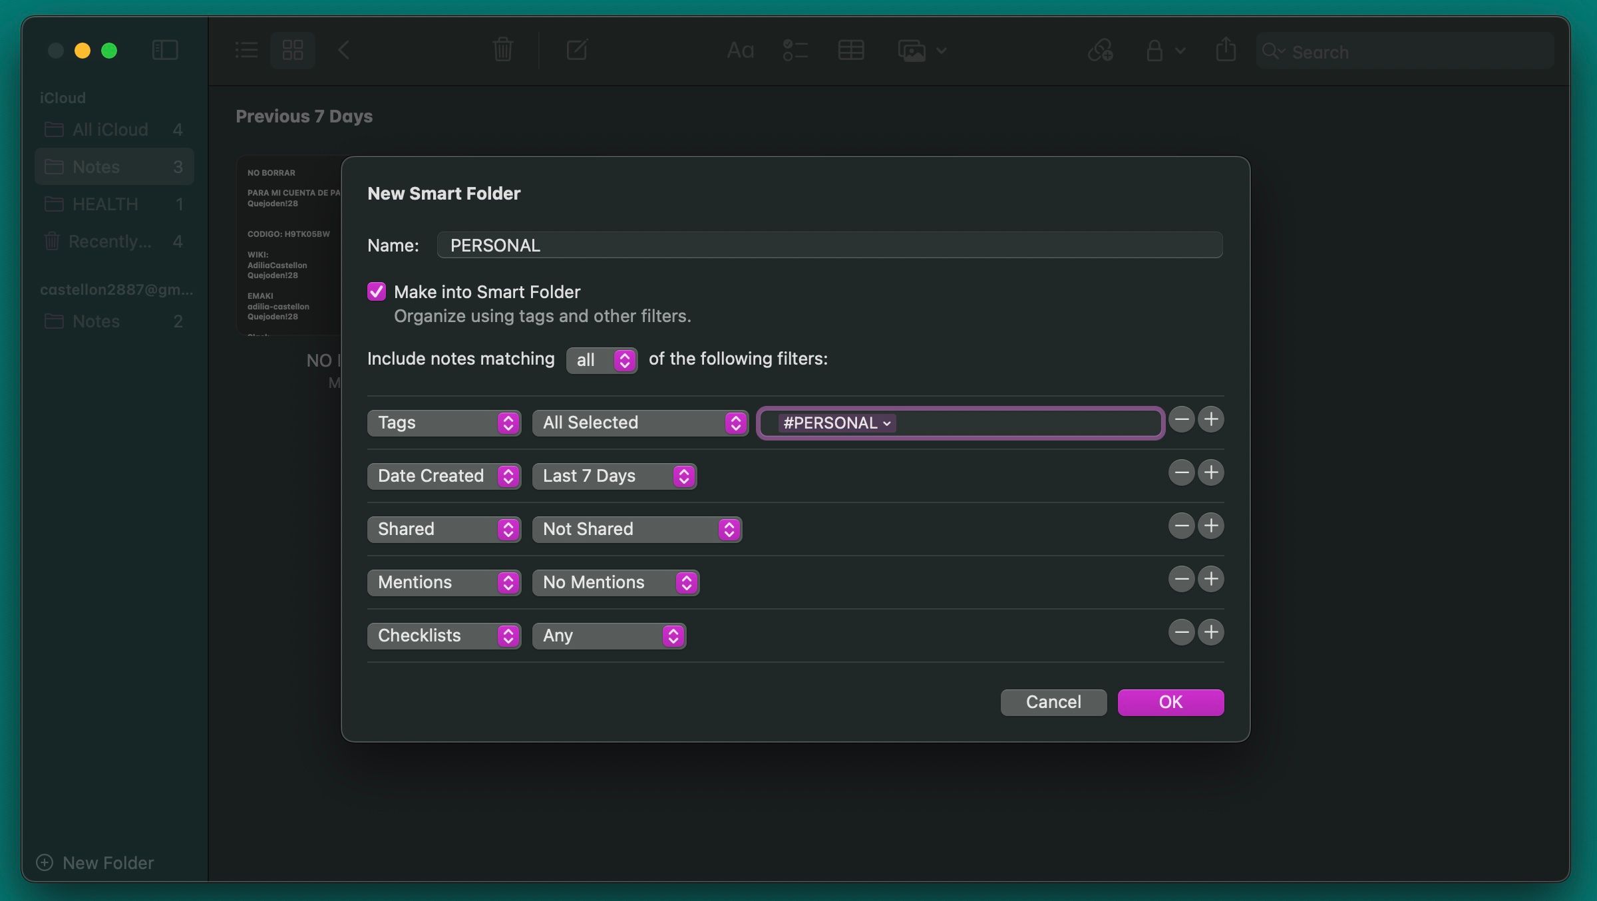Image resolution: width=1597 pixels, height=901 pixels.
Task: Insert a checklist
Action: click(795, 50)
